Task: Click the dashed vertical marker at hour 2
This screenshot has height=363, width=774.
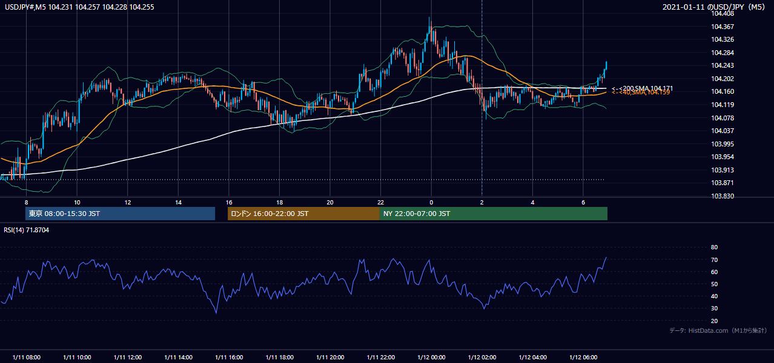Action: 482,98
